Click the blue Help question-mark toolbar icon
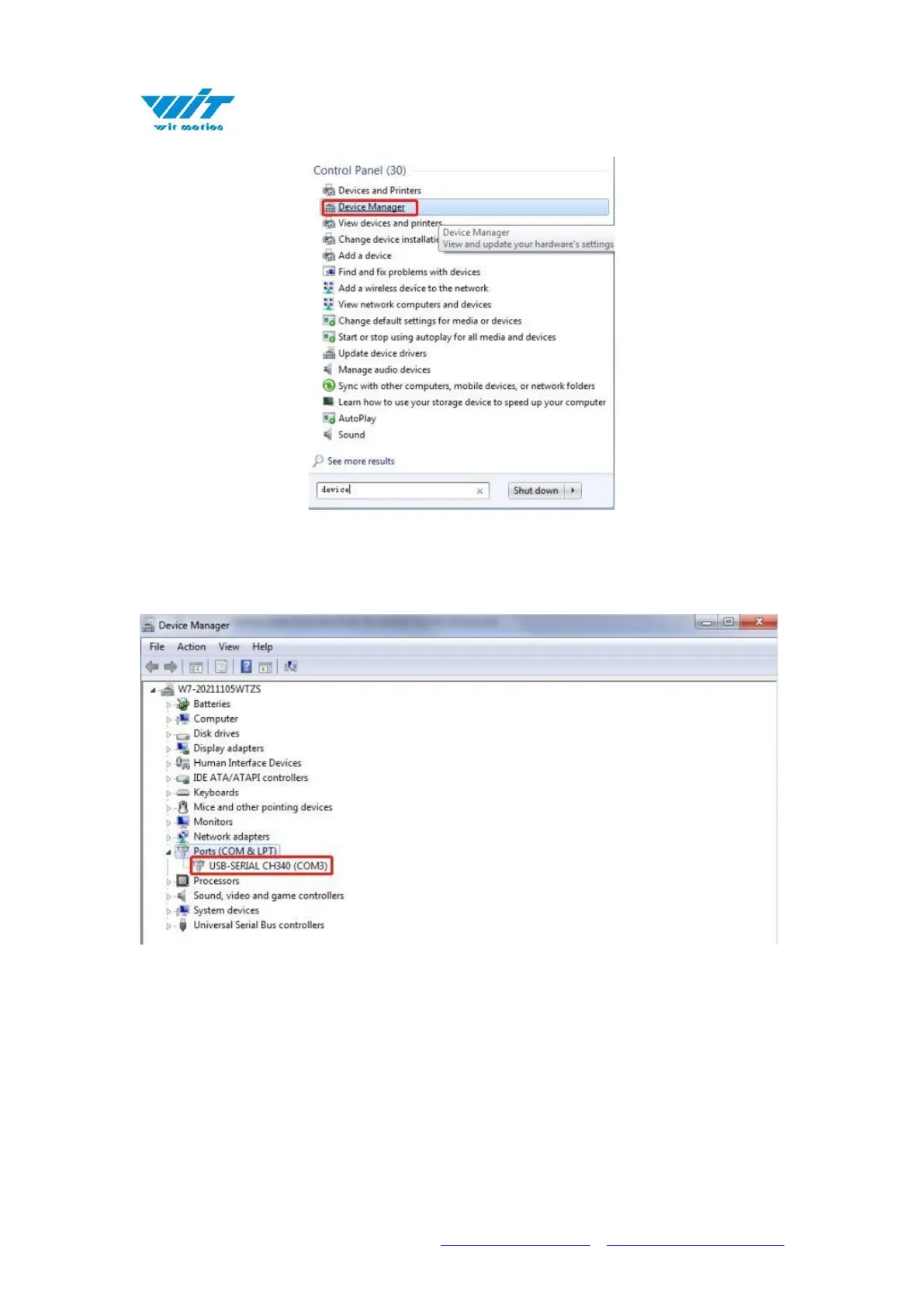This screenshot has height=1307, width=924. (246, 667)
